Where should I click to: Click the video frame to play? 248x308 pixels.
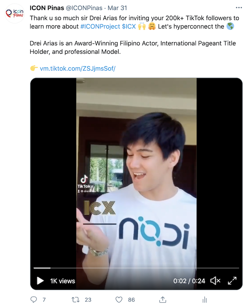[136, 173]
